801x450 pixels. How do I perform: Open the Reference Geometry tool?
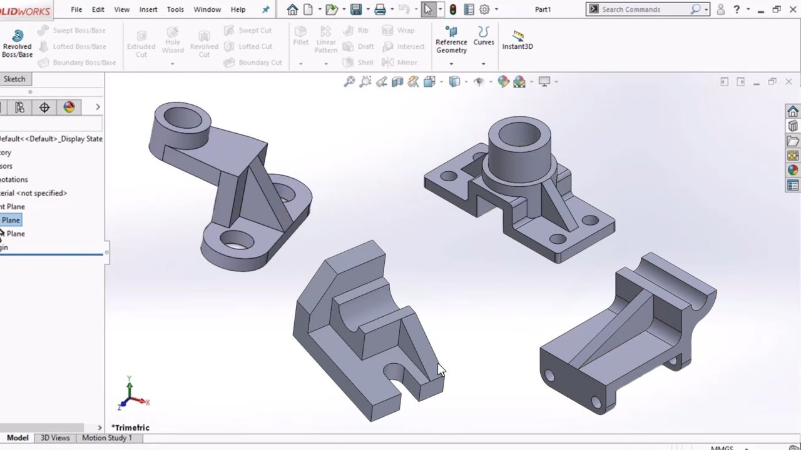451,40
